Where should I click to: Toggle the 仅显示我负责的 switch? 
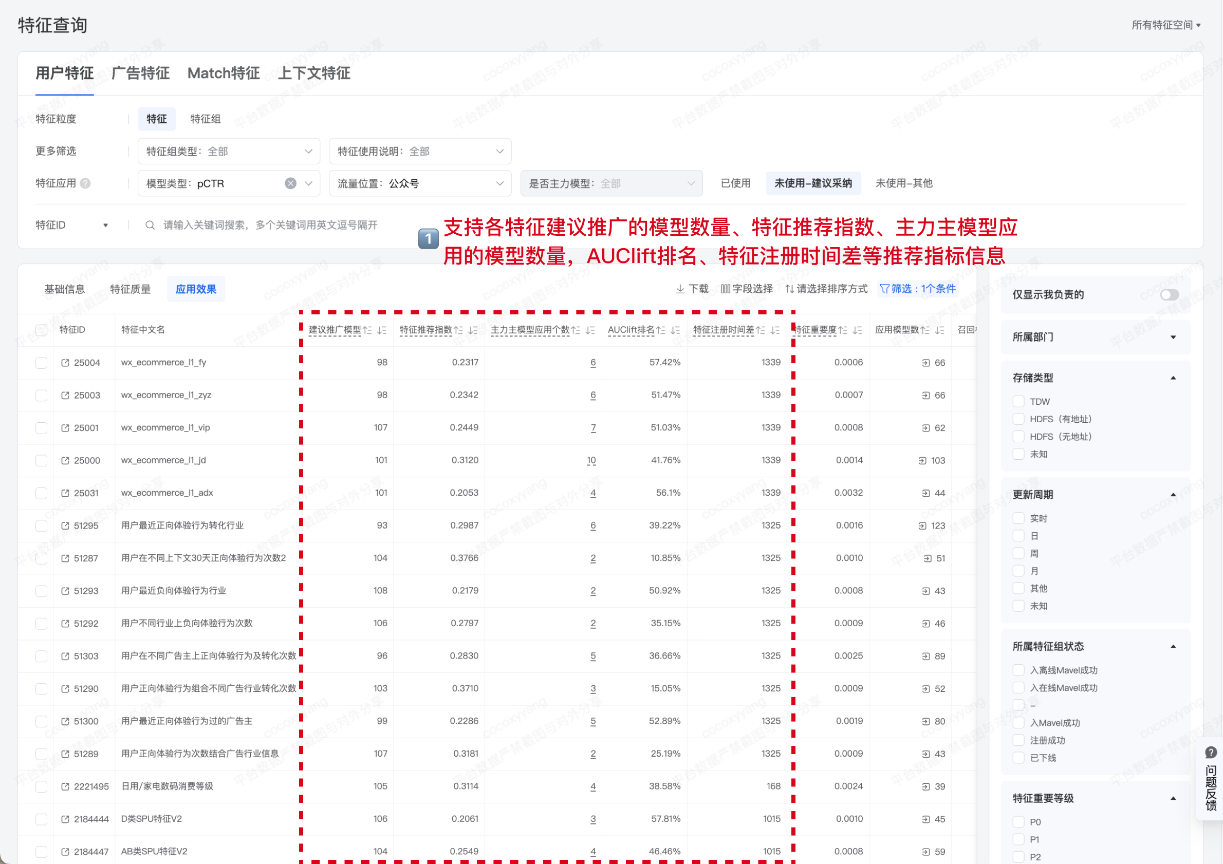1169,295
